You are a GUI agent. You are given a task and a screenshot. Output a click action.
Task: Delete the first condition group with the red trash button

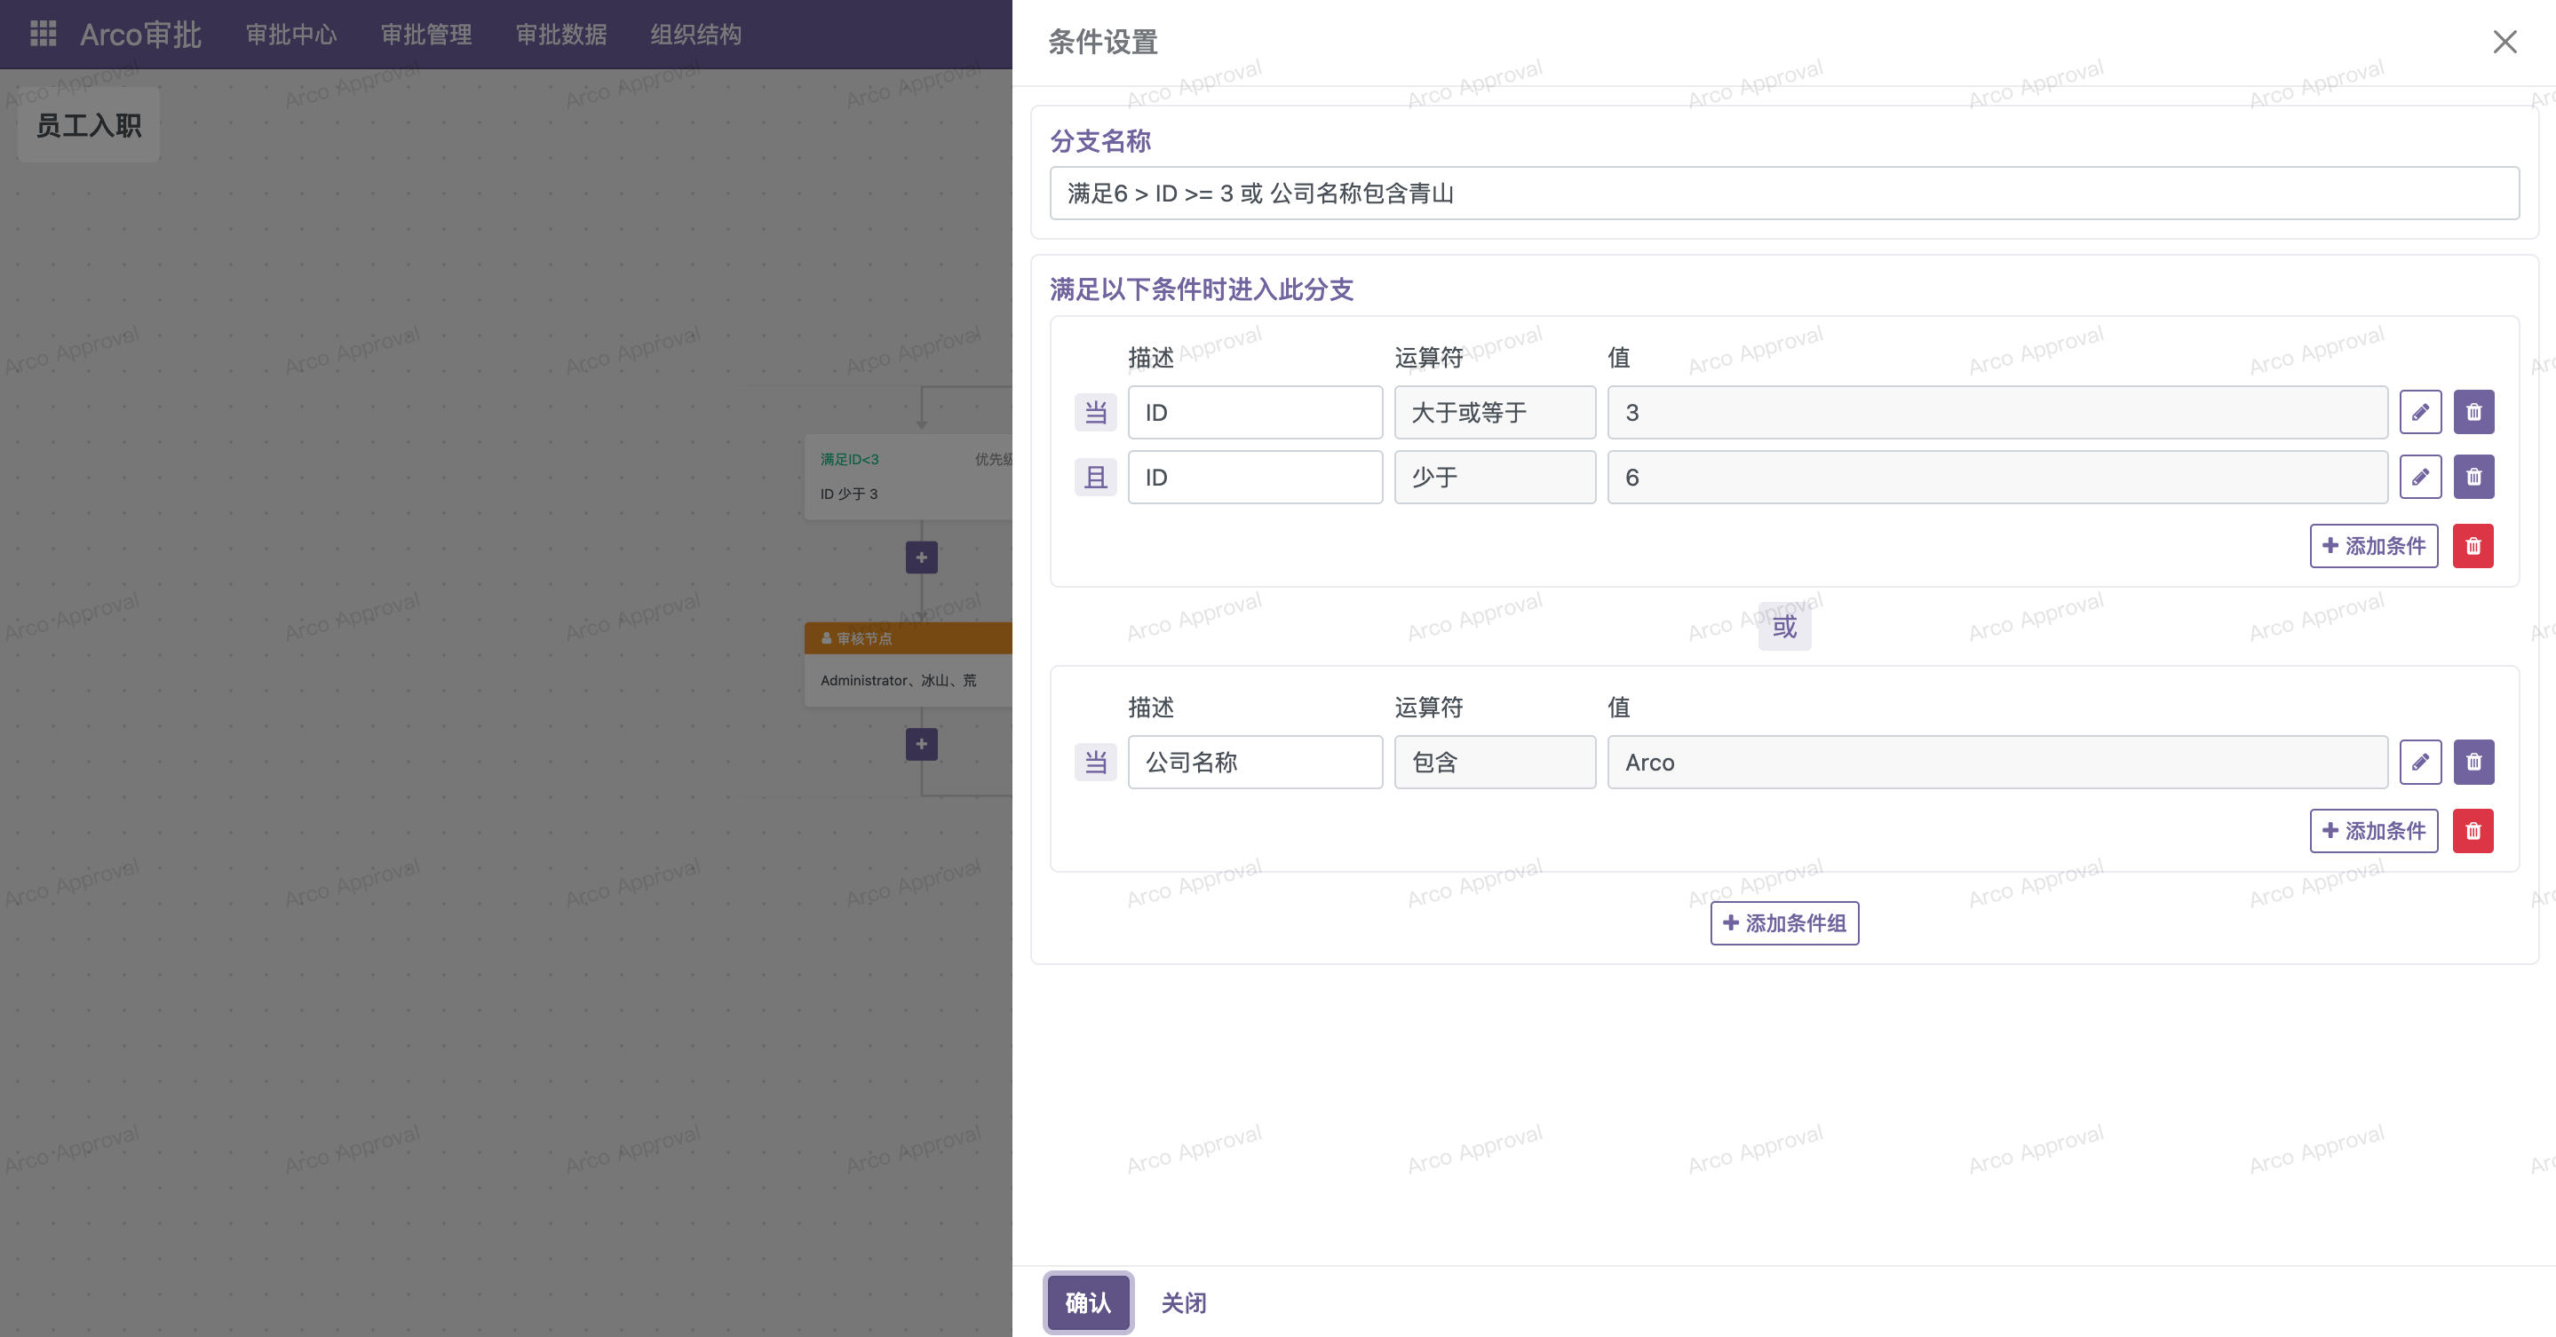click(2473, 545)
